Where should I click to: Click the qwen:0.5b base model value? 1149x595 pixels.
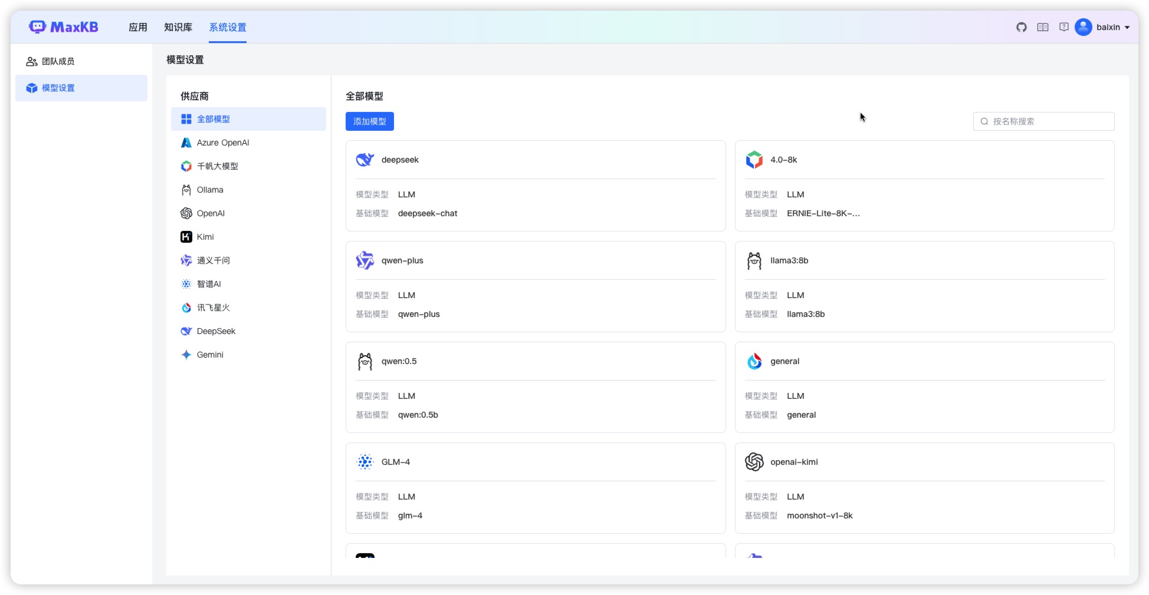pos(418,415)
